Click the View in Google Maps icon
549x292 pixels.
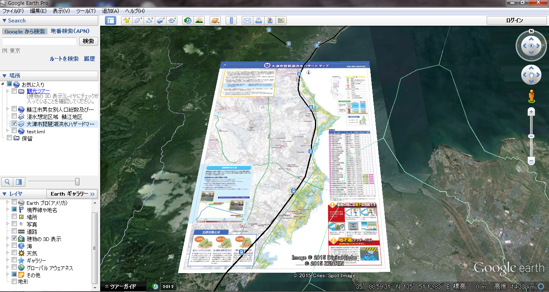click(x=281, y=20)
